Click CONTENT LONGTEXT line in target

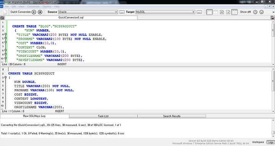pos(31,99)
